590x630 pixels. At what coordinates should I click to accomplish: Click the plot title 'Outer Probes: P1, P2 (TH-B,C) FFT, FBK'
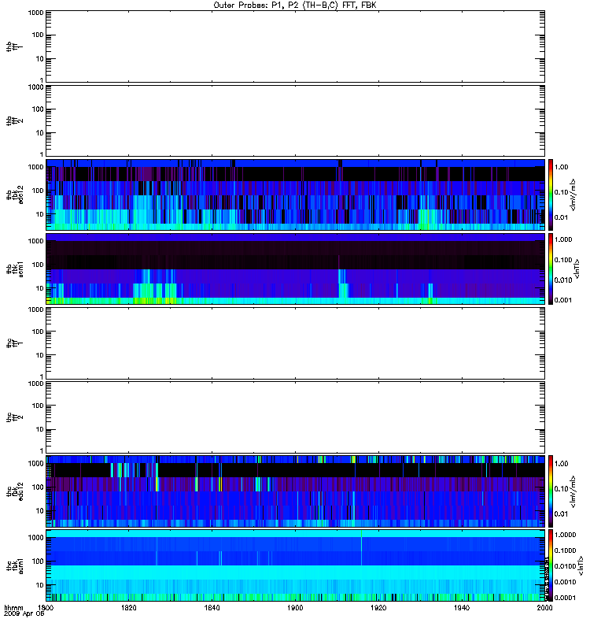[295, 6]
